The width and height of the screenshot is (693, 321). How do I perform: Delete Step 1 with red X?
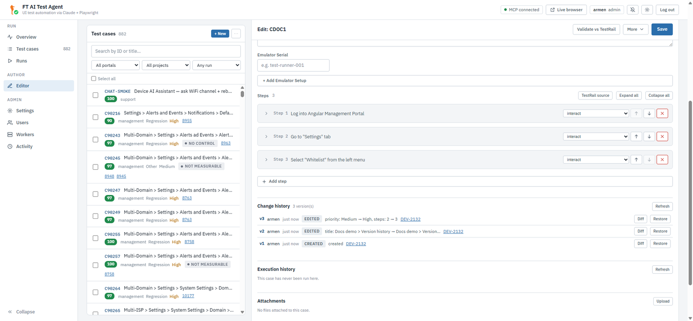point(662,114)
